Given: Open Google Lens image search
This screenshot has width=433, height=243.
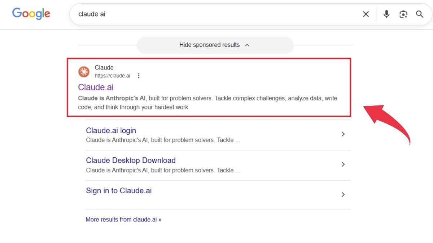Looking at the screenshot, I should (403, 14).
